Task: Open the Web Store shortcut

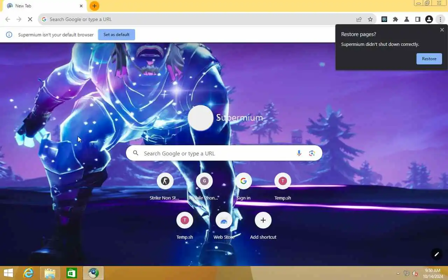Action: (224, 225)
